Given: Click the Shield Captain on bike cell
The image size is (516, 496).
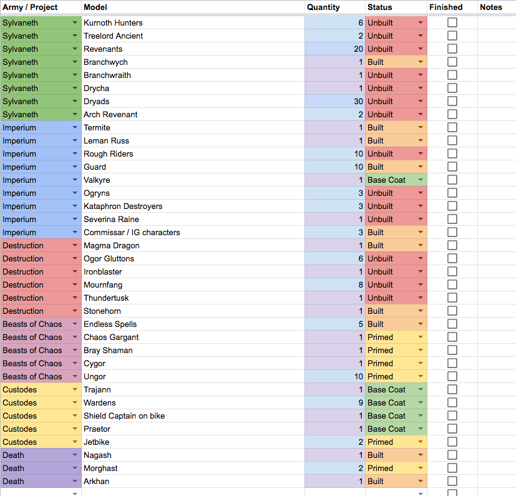Looking at the screenshot, I should coord(193,416).
